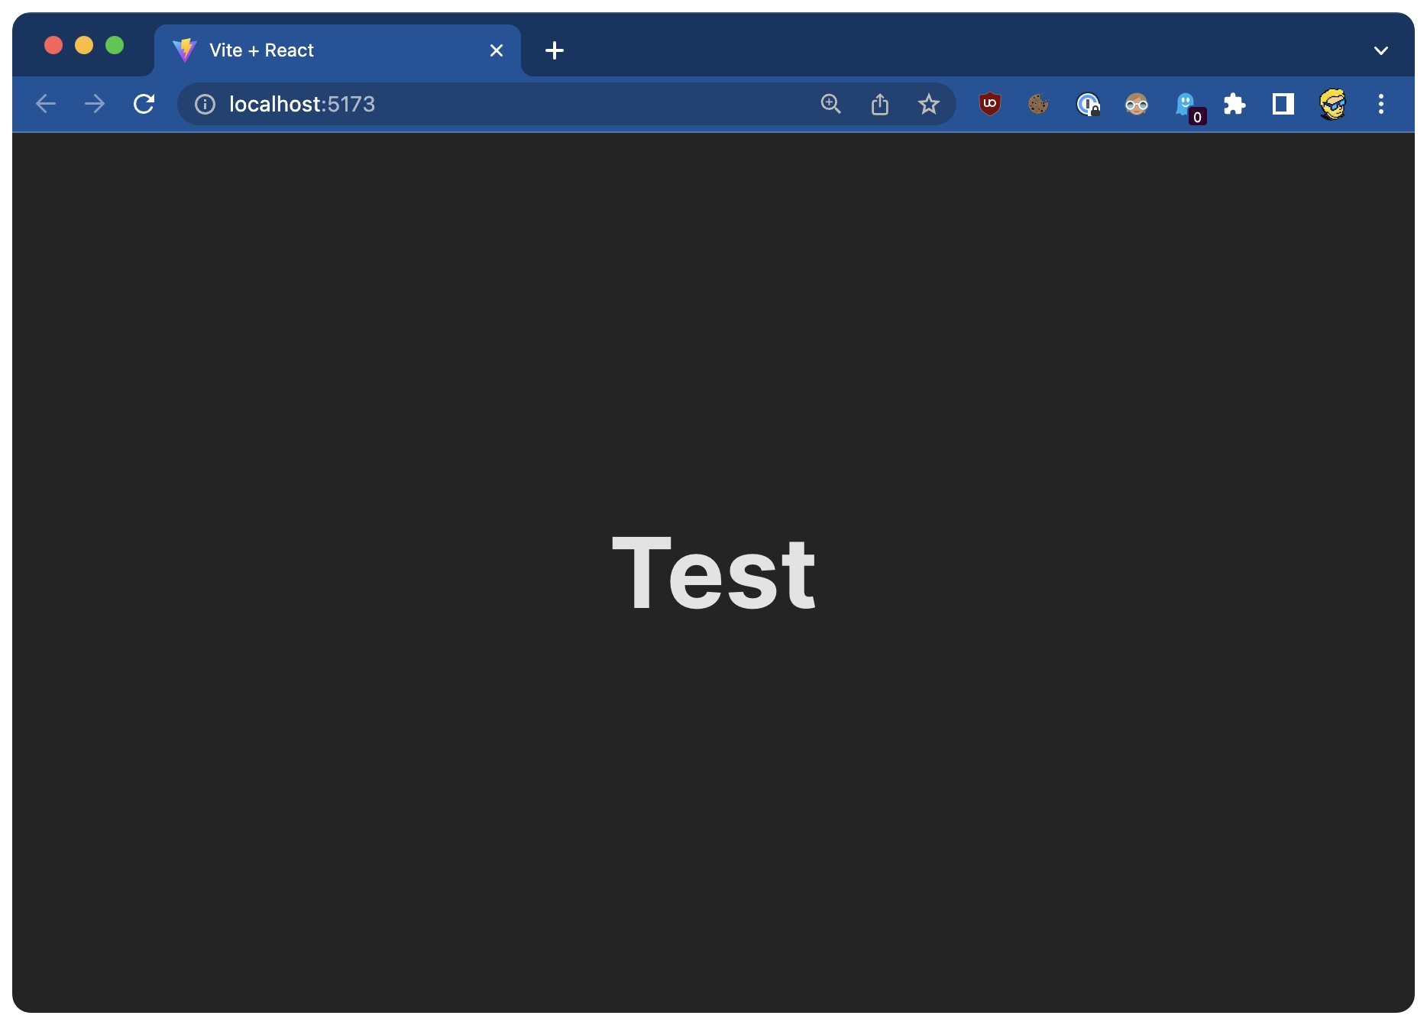This screenshot has width=1427, height=1025.
Task: Toggle the browser side panel
Action: [x=1283, y=104]
